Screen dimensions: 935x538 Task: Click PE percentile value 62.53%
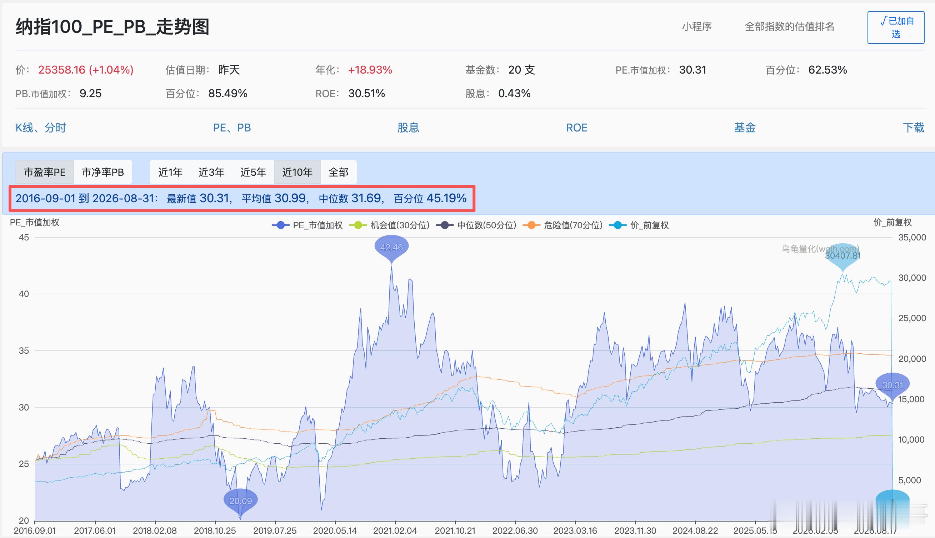click(827, 70)
